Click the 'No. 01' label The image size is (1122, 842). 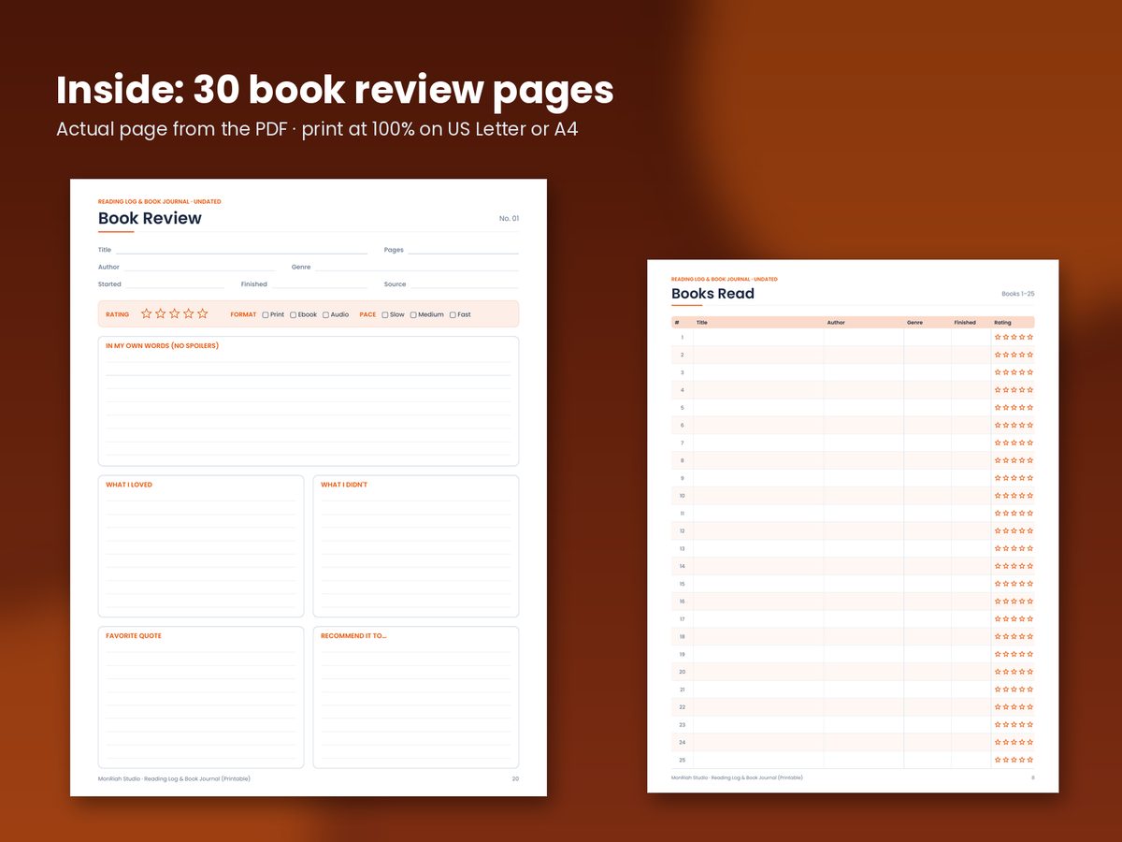coord(509,219)
